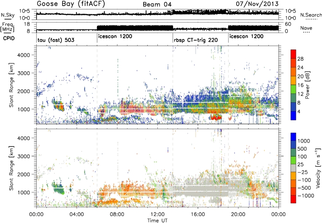This screenshot has height=223, width=322.
Task: Click the velocity colorbar value '1000'
Action: click(x=304, y=141)
